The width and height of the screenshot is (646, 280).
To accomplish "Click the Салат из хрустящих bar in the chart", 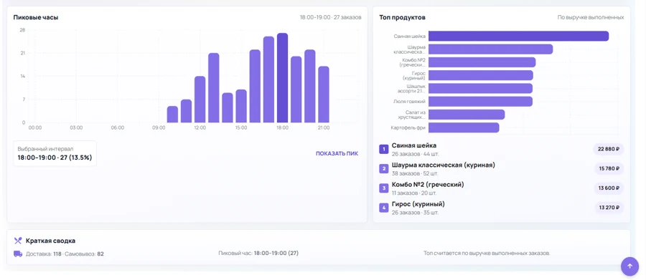I will coord(467,115).
